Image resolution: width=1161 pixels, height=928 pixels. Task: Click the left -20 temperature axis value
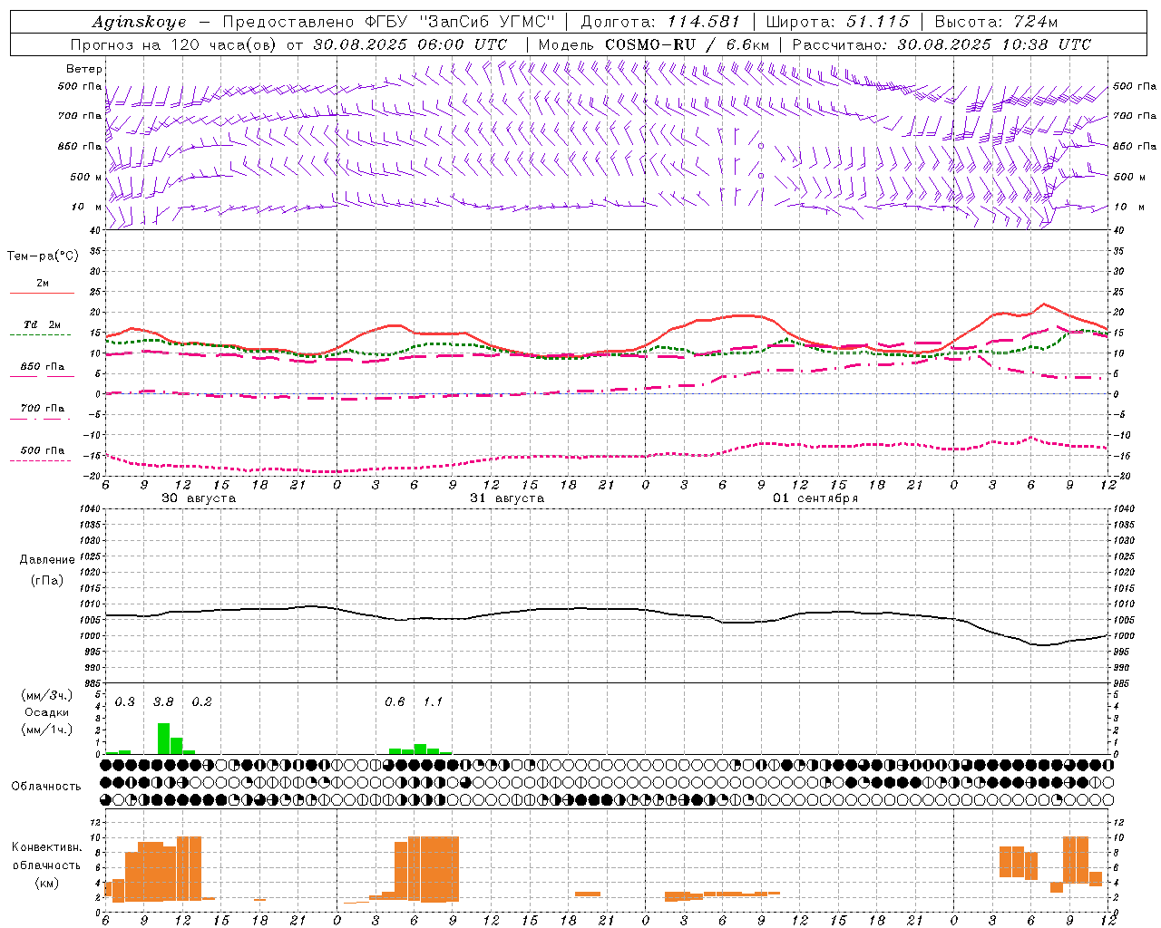tap(93, 477)
